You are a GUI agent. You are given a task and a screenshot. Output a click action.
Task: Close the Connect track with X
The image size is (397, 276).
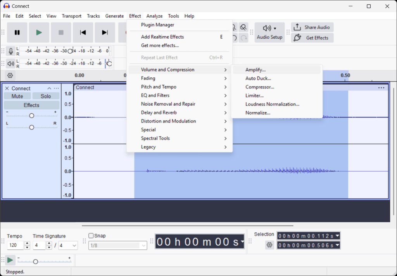pos(7,89)
